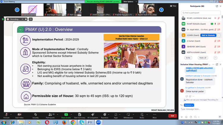Open Skype from the taskbar
This screenshot has width=223, height=125.
81,122
